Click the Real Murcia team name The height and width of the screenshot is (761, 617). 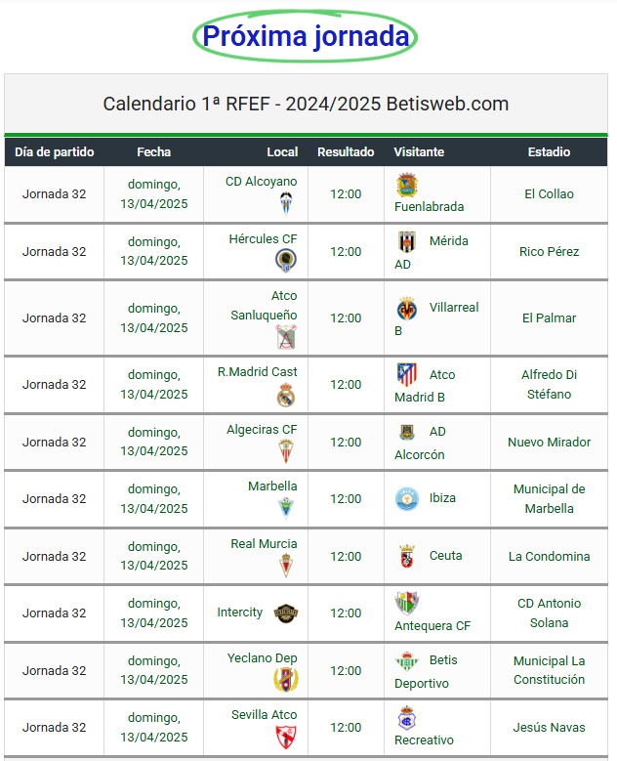(x=264, y=544)
